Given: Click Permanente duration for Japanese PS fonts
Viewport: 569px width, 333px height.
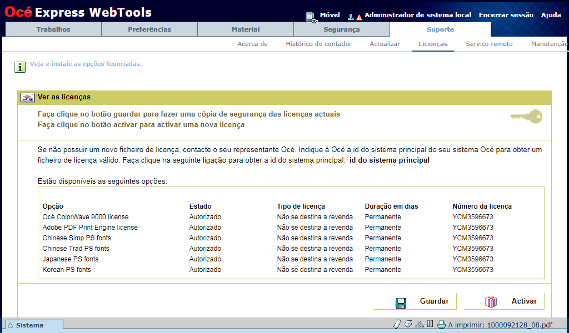Looking at the screenshot, I should click(383, 259).
